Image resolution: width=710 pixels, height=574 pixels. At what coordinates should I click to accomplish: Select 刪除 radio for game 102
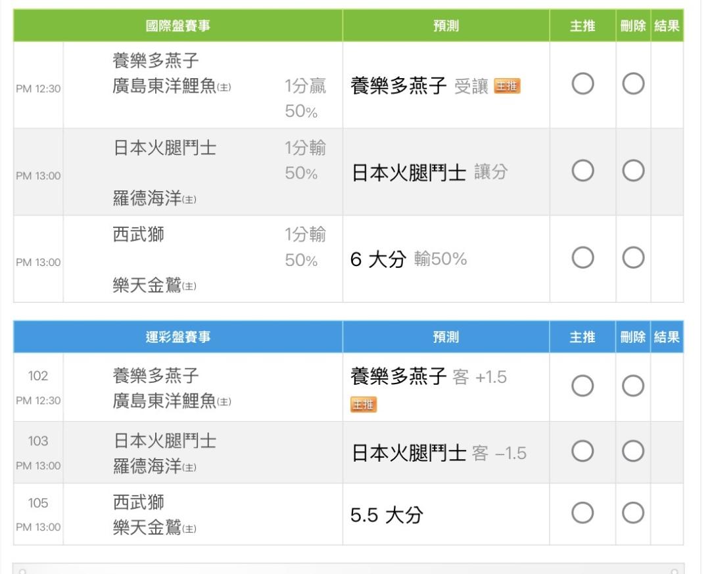tap(633, 386)
